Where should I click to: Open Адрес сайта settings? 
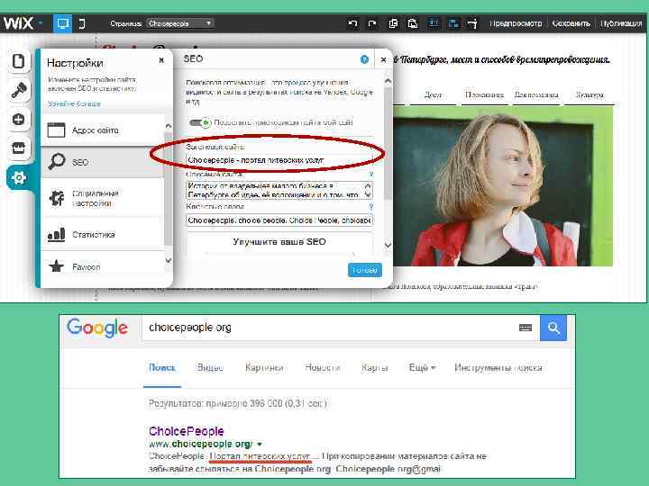[103, 130]
